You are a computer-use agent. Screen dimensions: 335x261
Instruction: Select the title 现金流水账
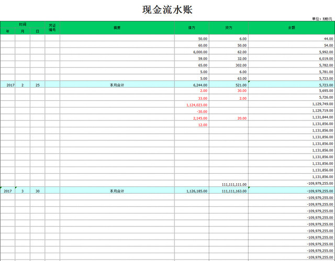click(x=167, y=10)
